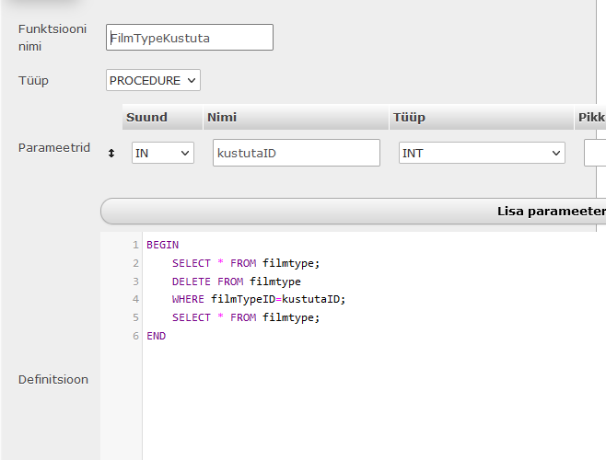606x460 pixels.
Task: Click the Nimi column header
Action: 296,117
